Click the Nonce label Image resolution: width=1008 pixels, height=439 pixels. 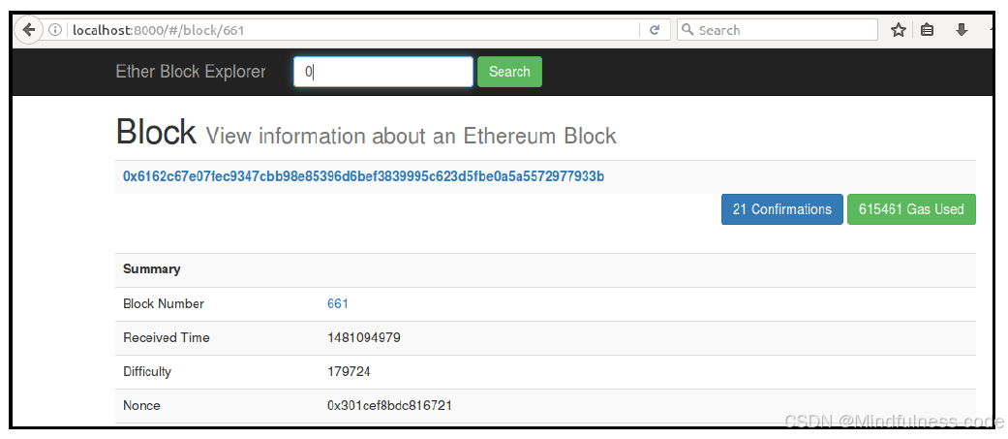141,405
